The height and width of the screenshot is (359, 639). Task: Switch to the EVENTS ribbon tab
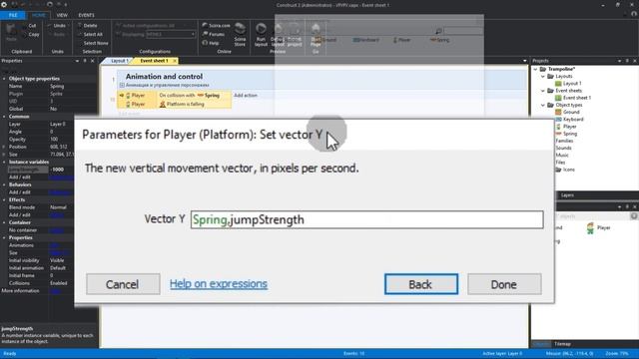(x=86, y=15)
